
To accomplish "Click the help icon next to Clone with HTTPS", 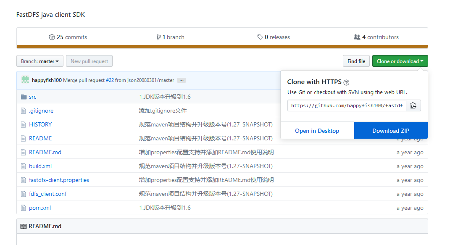I will pos(346,82).
